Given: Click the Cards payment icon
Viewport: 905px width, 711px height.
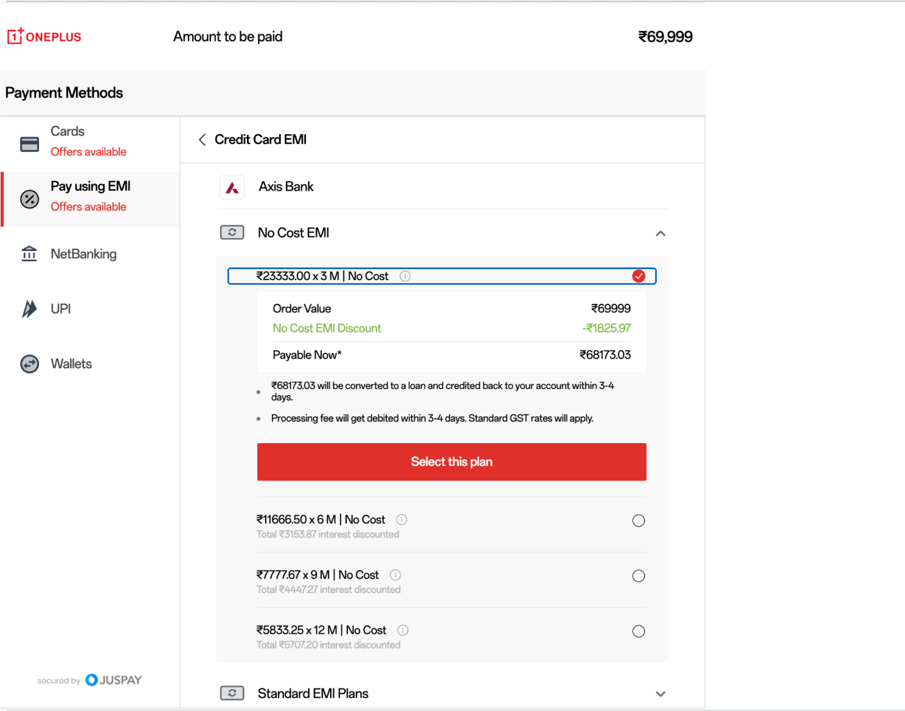Looking at the screenshot, I should pyautogui.click(x=29, y=145).
